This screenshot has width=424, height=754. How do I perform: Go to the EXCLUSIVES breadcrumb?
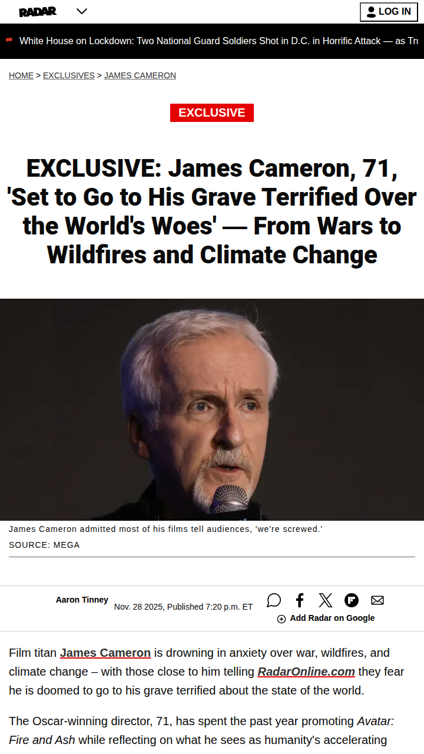69,75
